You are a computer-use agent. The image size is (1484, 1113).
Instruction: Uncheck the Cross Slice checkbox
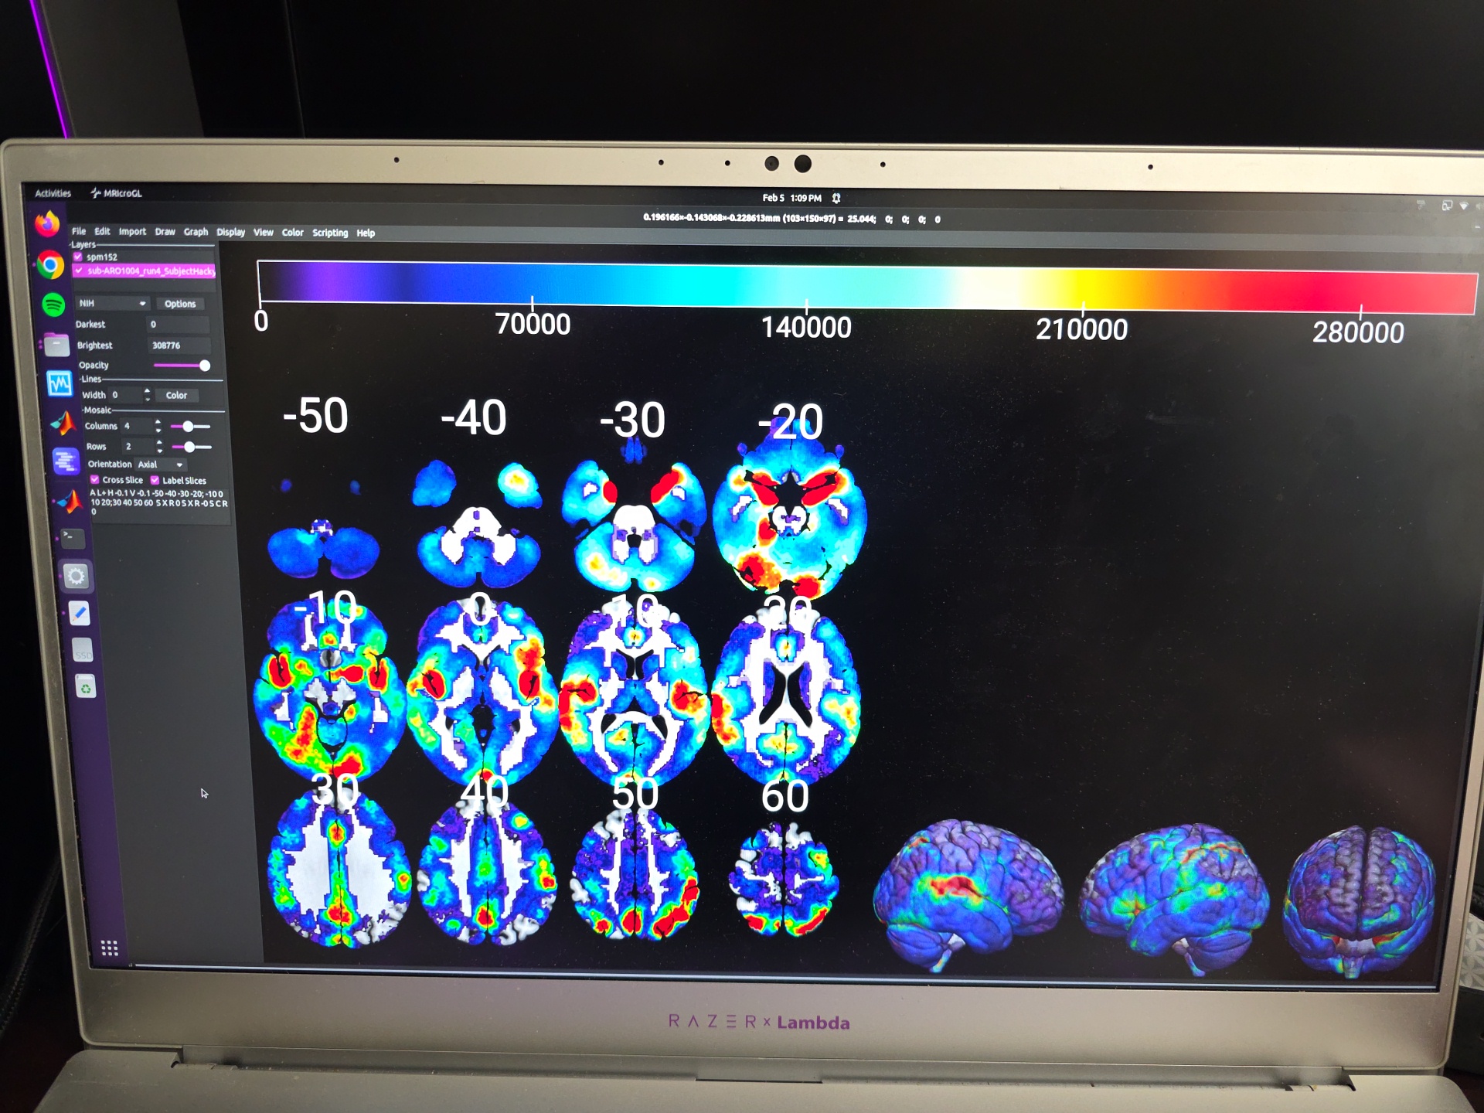[95, 480]
